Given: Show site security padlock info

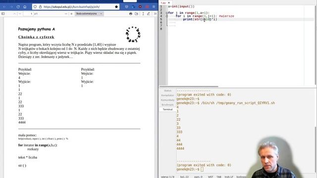Looking at the screenshot, I should tap(40, 7).
